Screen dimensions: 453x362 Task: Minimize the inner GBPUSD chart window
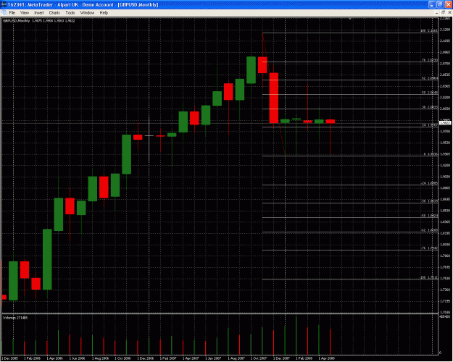click(x=436, y=13)
